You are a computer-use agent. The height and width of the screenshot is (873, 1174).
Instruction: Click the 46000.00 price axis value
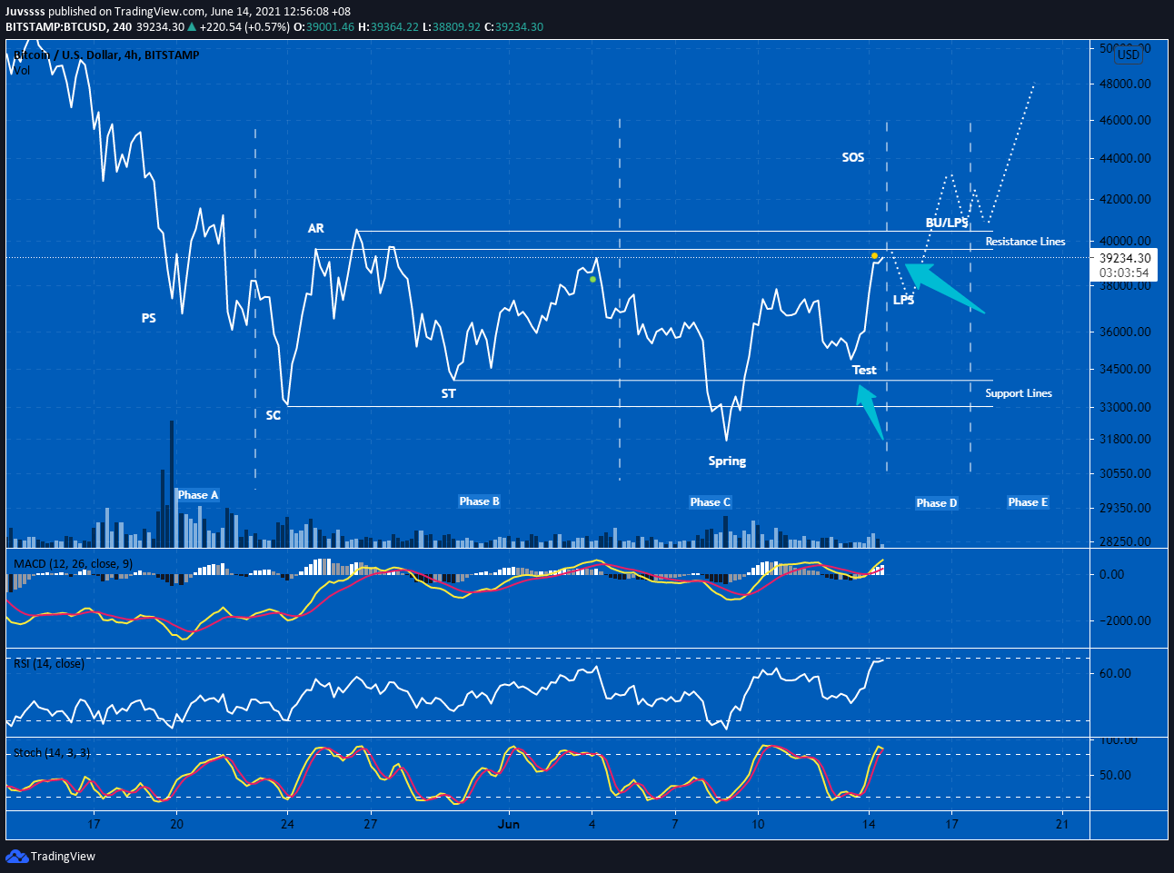coord(1125,120)
